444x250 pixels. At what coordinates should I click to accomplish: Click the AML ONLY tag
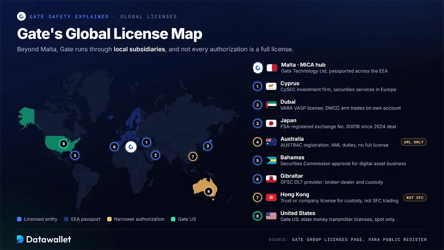(414, 142)
